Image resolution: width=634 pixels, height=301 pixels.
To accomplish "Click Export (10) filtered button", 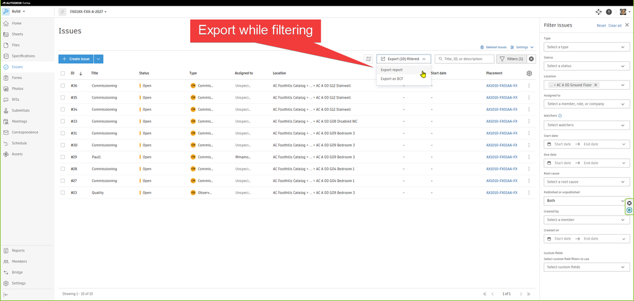I will (x=404, y=59).
